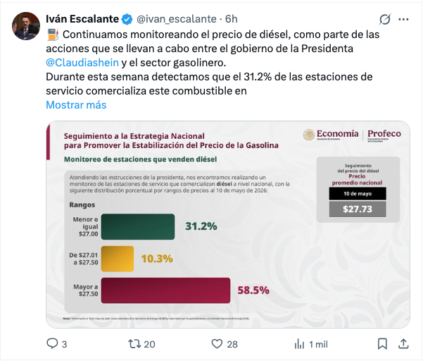The width and height of the screenshot is (423, 361).
Task: Click the maroon 58.5% bar
Action: pos(165,290)
